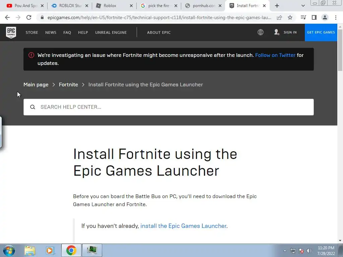Image resolution: width=343 pixels, height=257 pixels.
Task: Go back with the browser back arrow
Action: [7, 17]
